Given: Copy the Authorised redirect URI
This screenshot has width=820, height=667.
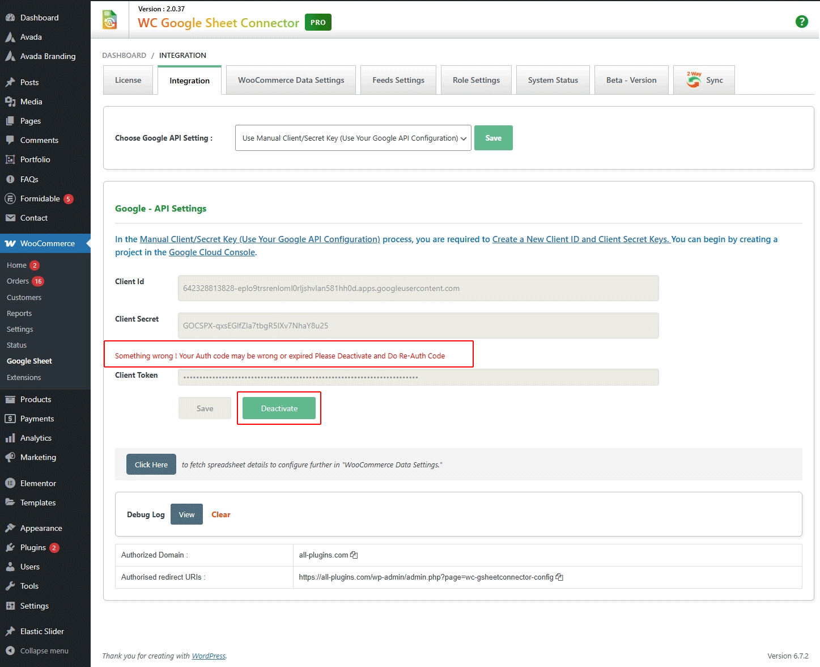Looking at the screenshot, I should coord(559,577).
